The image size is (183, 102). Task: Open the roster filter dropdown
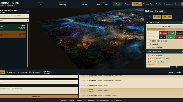[14, 20]
